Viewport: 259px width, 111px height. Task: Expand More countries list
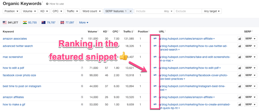click(x=84, y=23)
